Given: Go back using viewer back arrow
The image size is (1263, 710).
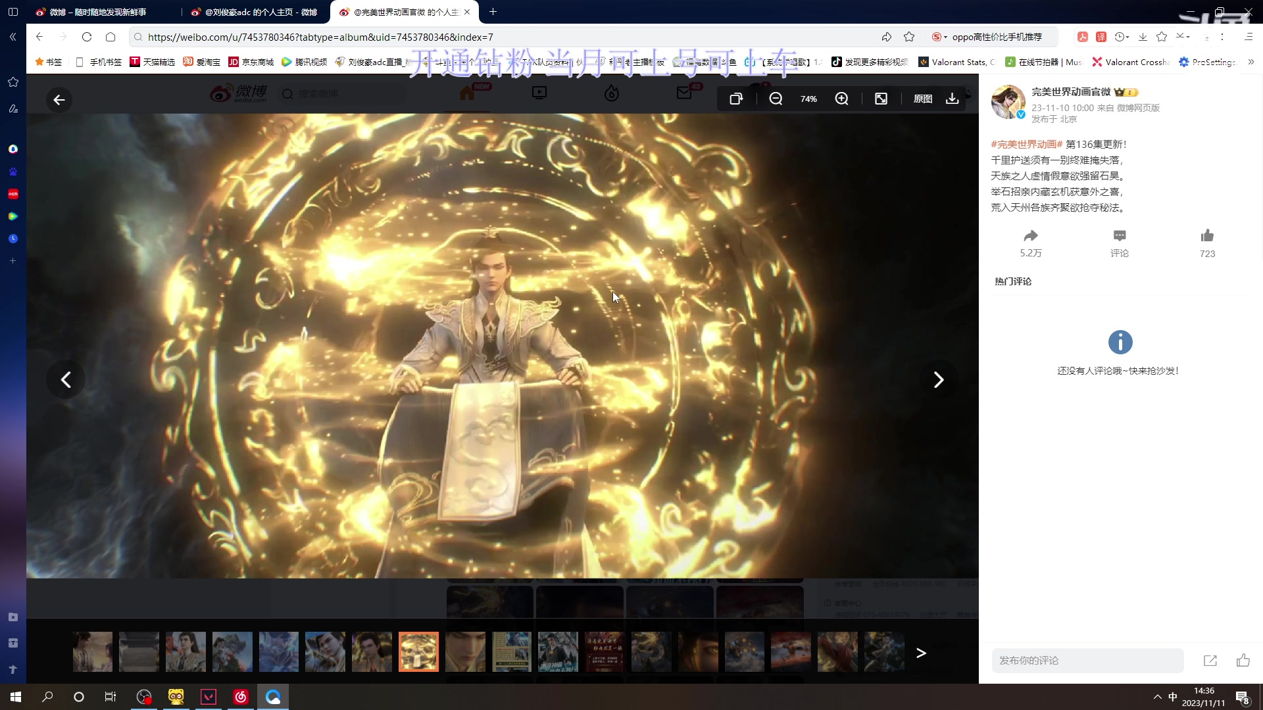Looking at the screenshot, I should pos(59,100).
